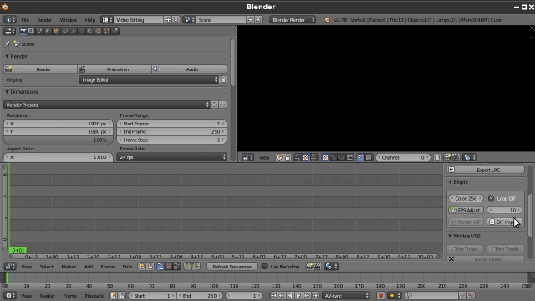Open the File menu
Viewport: 535px width, 301px height.
pyautogui.click(x=25, y=20)
